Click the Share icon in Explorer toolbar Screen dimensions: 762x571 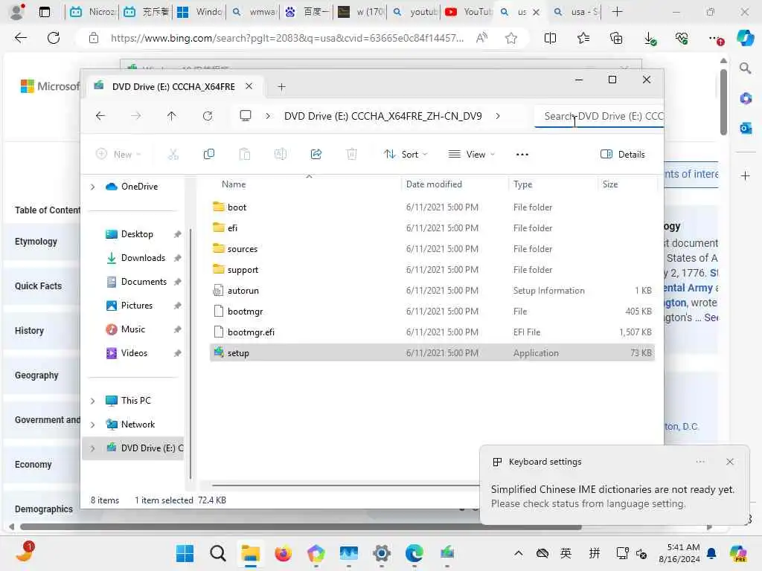pyautogui.click(x=316, y=155)
